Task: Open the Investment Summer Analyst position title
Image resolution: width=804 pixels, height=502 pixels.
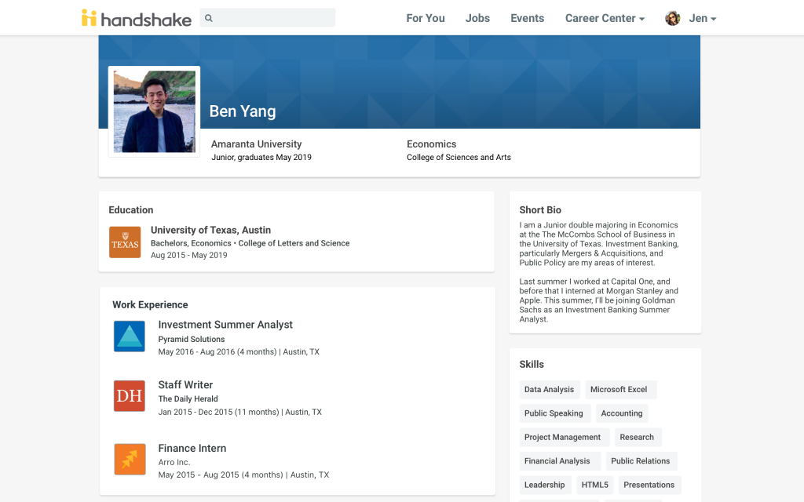Action: [225, 325]
